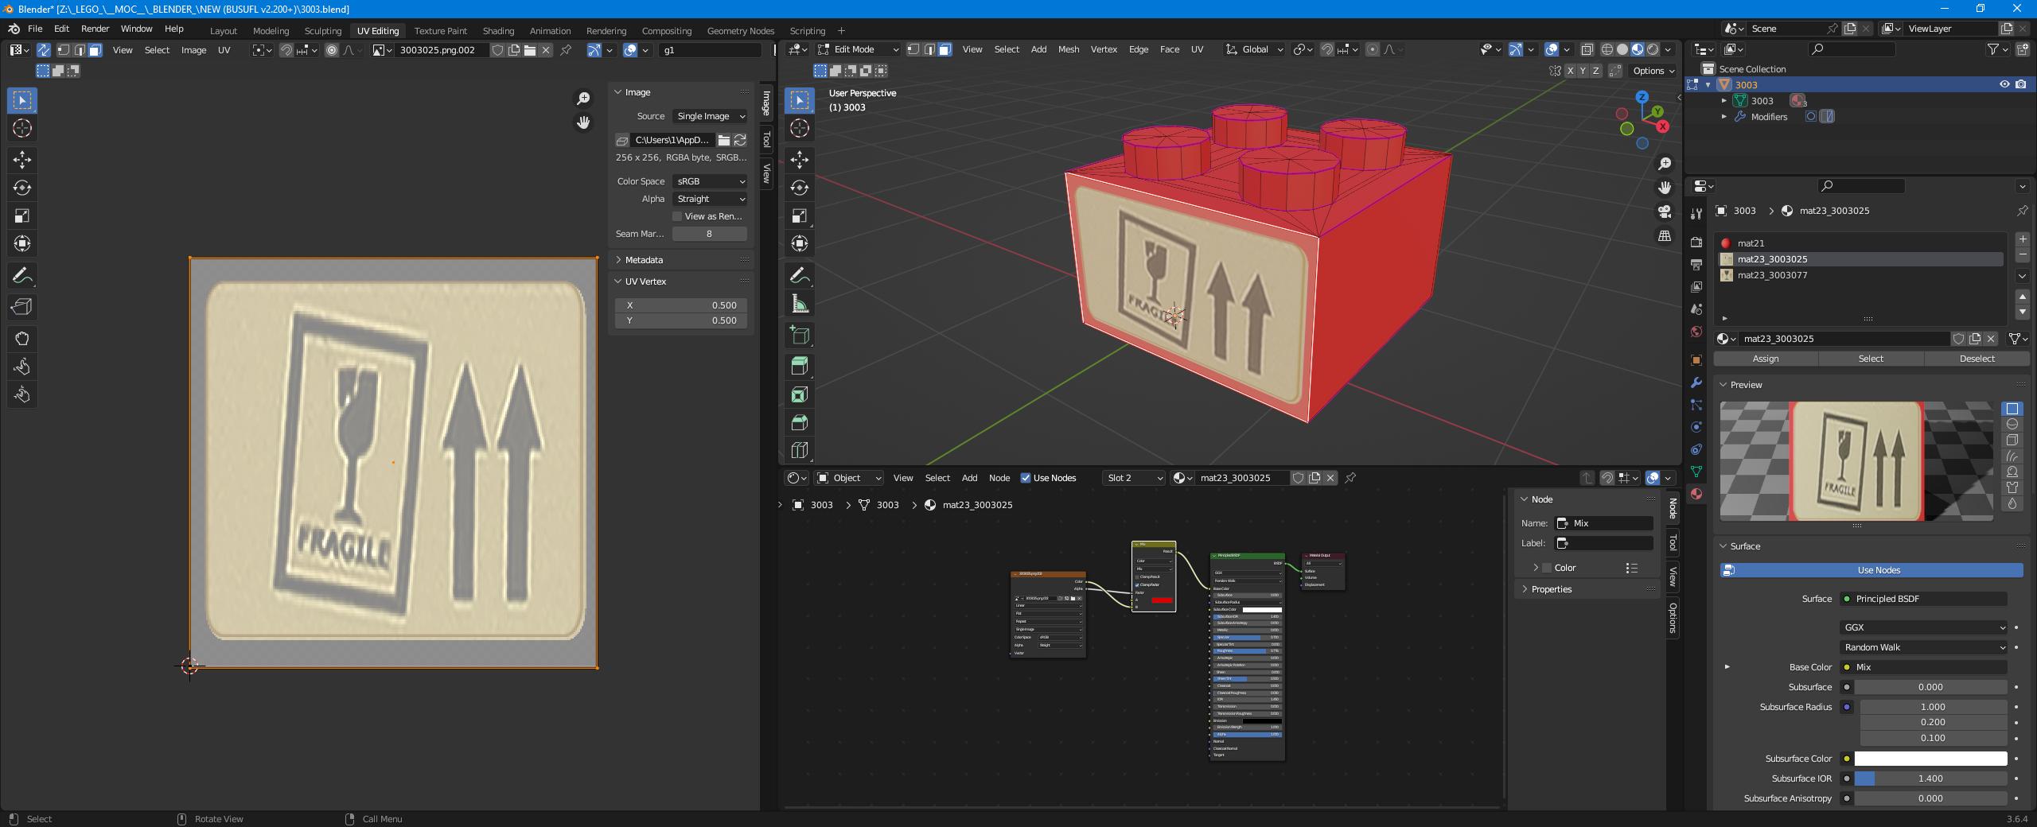
Task: Click Subsurface Color white swatch
Action: click(x=1930, y=759)
